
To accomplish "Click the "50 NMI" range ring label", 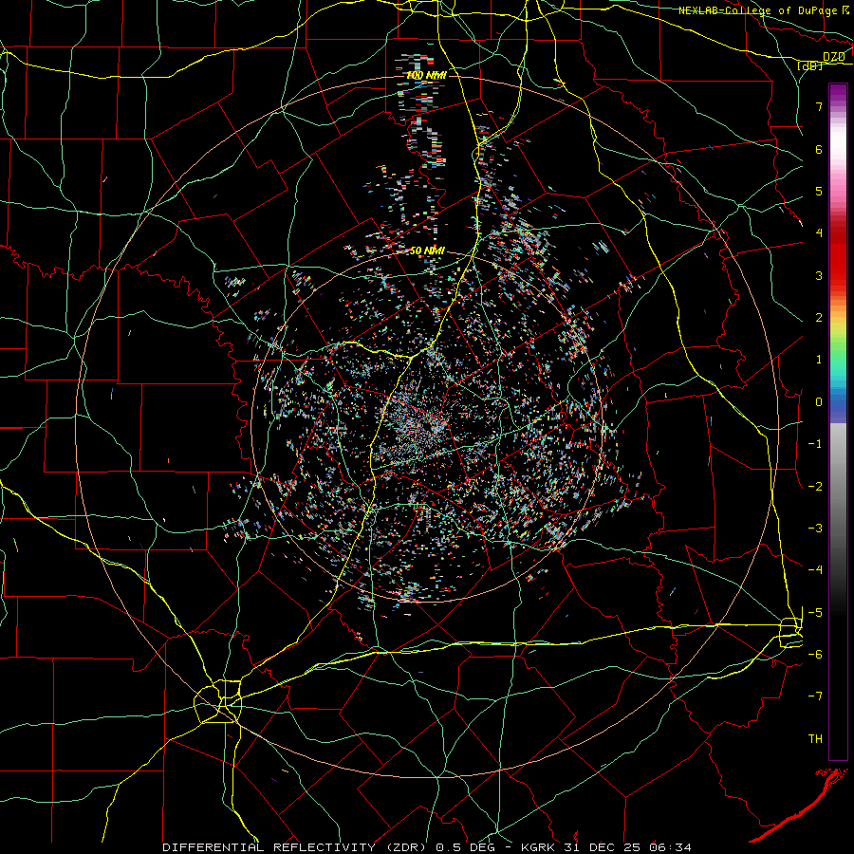I will click(x=427, y=251).
